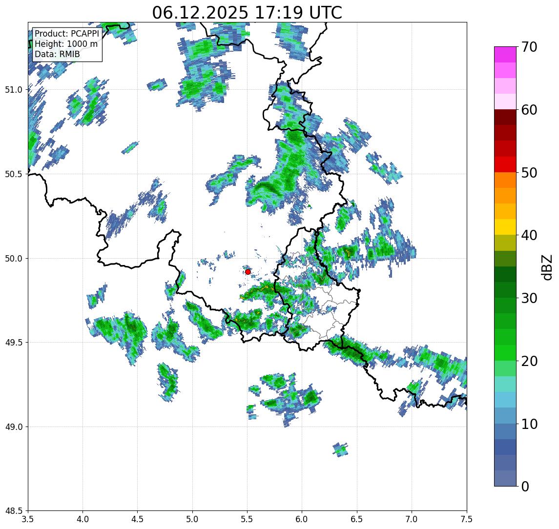Click the red radar location marker
The height and width of the screenshot is (529, 559).
pyautogui.click(x=248, y=272)
